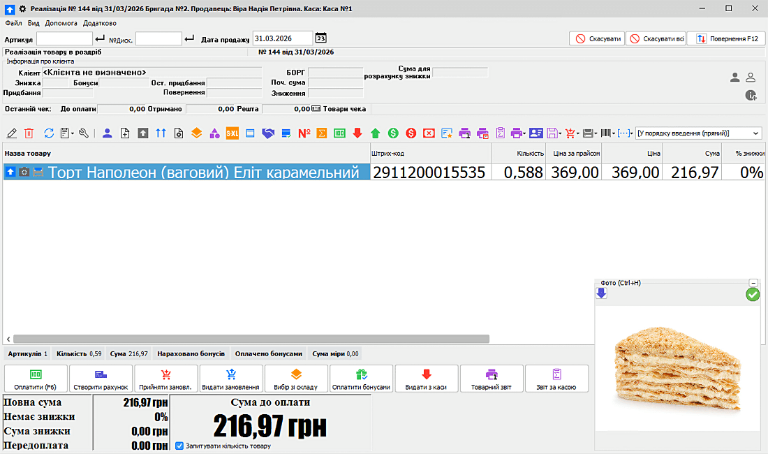The width and height of the screenshot is (768, 454).
Task: Expand the barcode icon dropdown arrow
Action: point(612,133)
